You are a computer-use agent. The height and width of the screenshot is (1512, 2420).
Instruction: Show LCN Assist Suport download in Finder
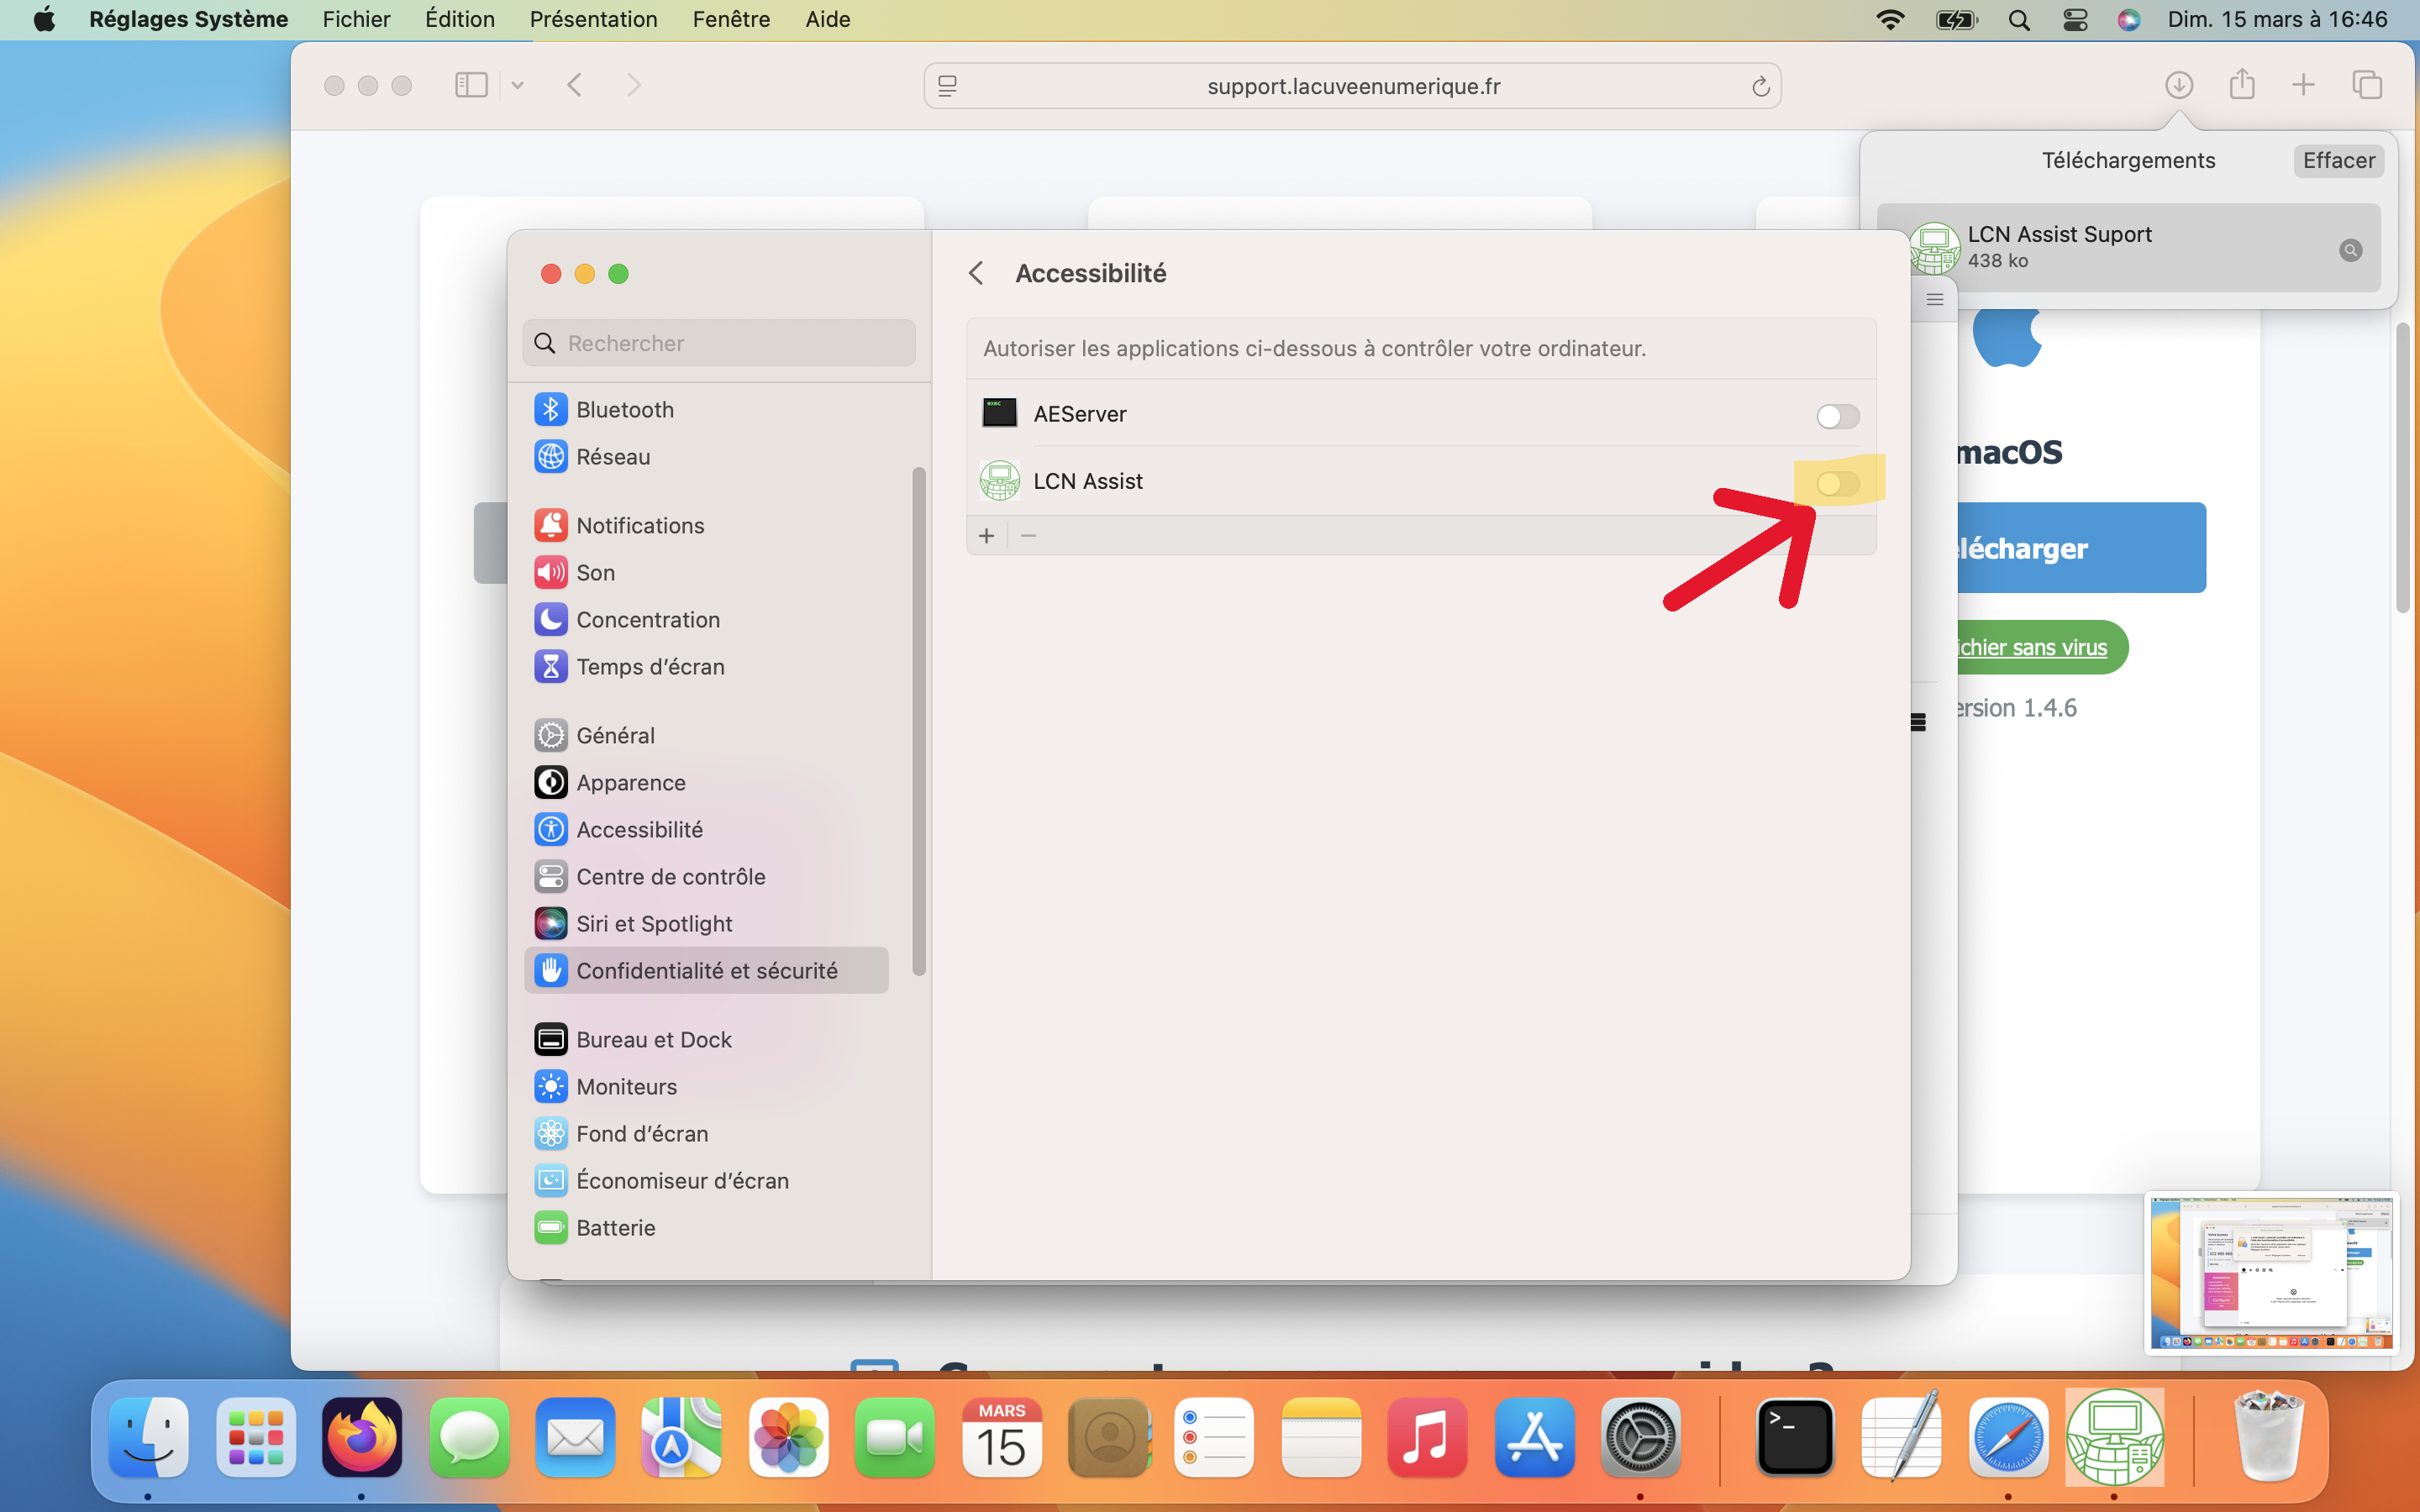2350,250
